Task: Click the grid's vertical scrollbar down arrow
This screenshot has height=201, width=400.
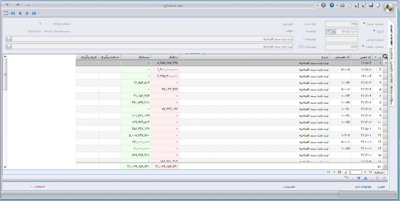Action: coord(5,167)
